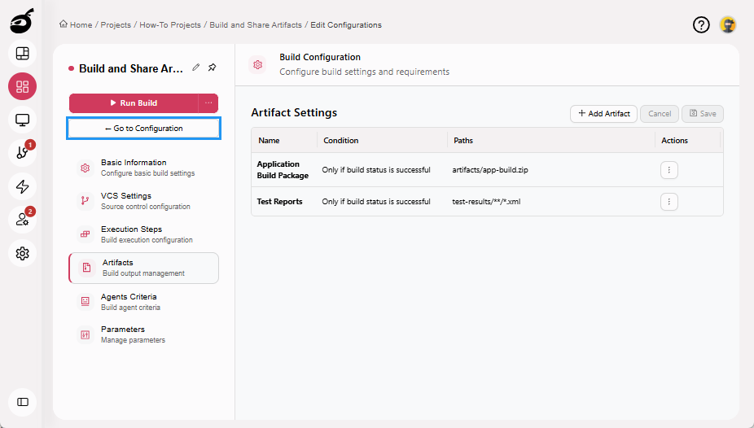Click the Go to Configuration button
754x428 pixels.
coord(144,129)
